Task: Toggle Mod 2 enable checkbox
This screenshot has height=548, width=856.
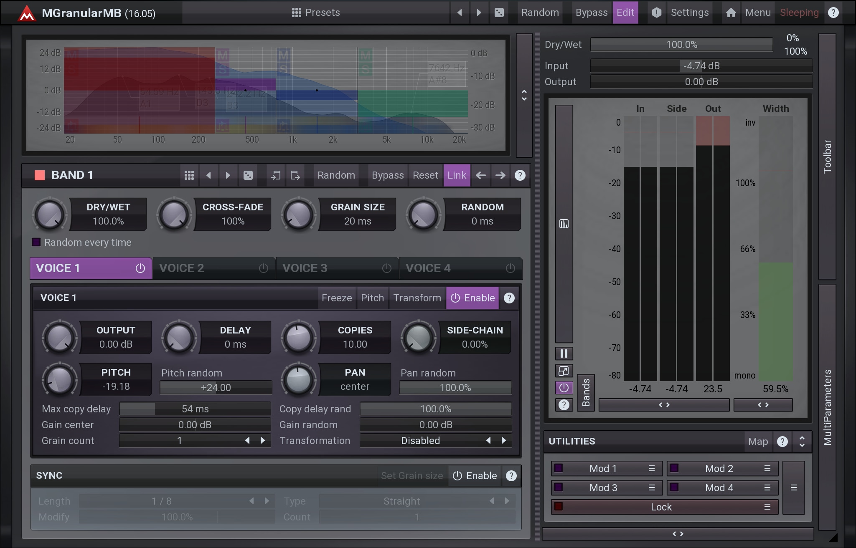Action: point(674,468)
